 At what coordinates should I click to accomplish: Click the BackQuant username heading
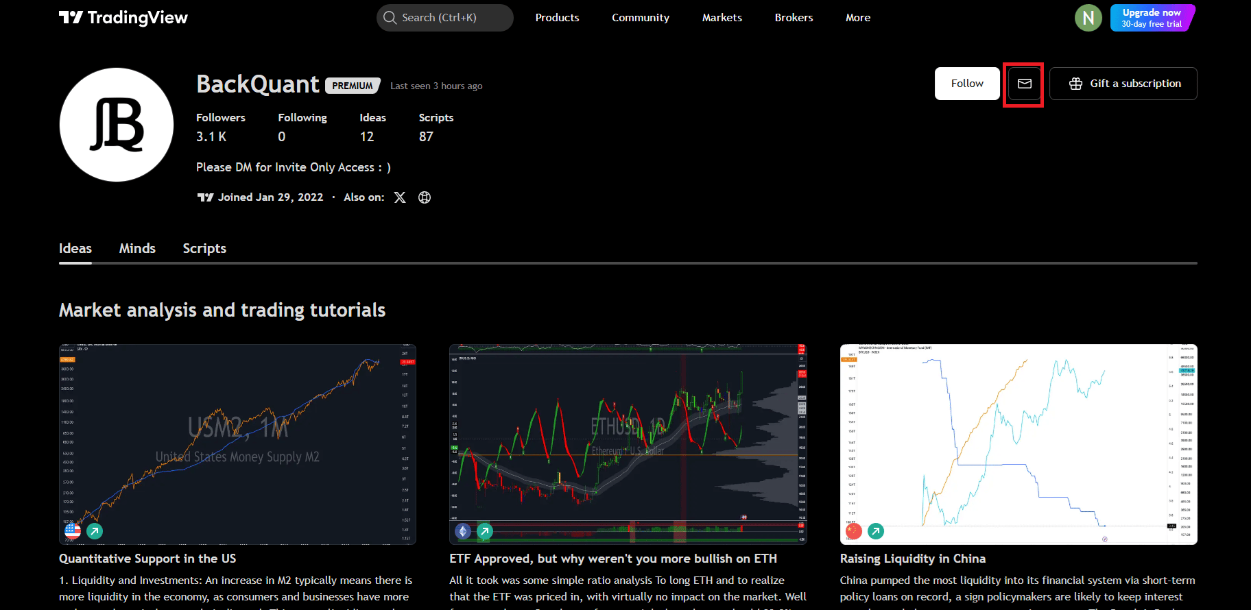coord(258,84)
